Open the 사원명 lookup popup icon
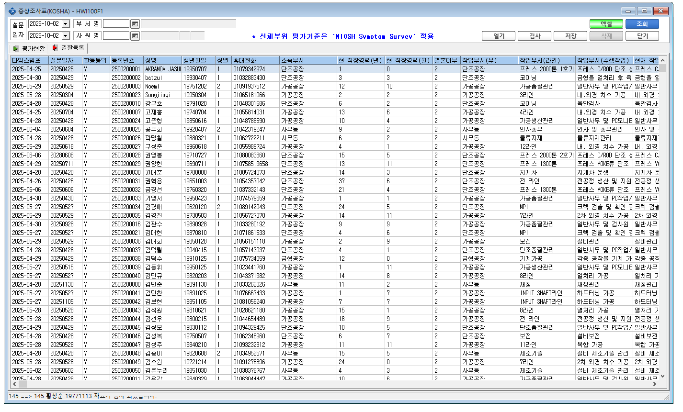 coord(135,36)
